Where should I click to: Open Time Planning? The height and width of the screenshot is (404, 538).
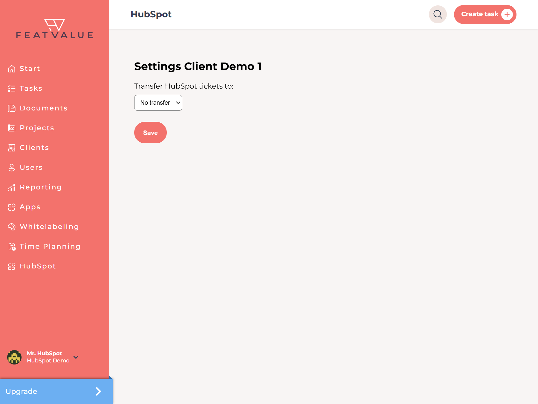click(x=50, y=247)
